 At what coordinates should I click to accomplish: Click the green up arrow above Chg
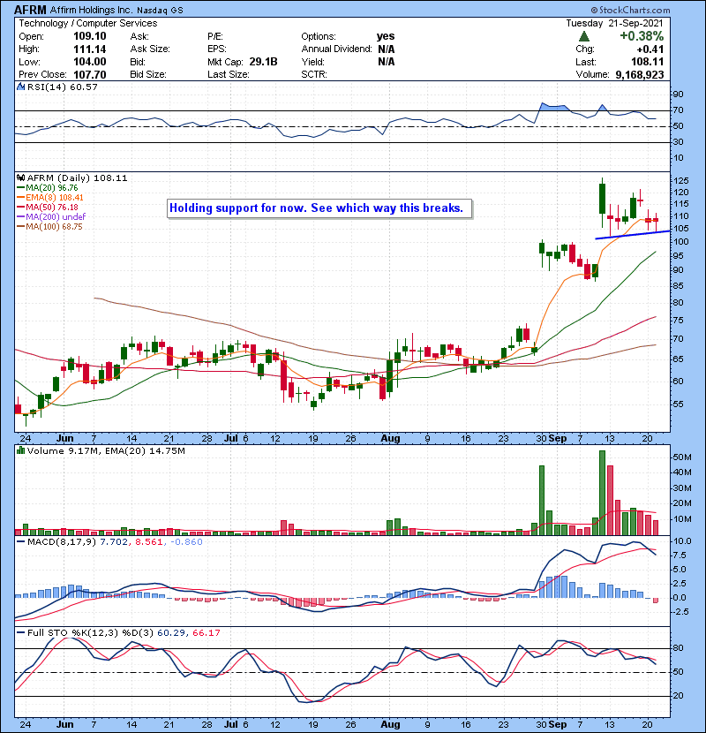[584, 37]
